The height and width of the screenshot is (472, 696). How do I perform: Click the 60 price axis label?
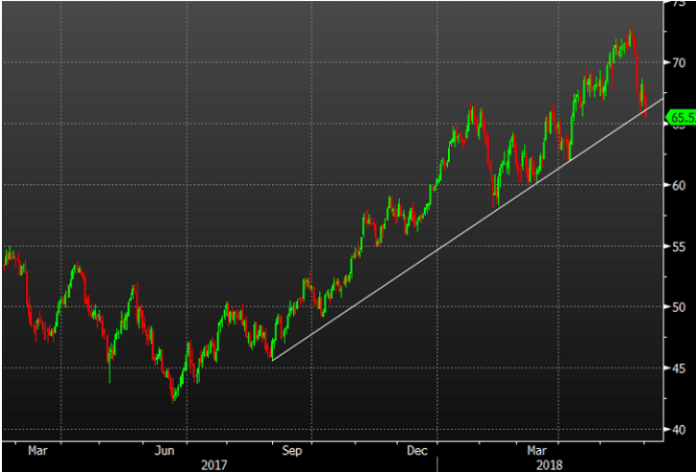(679, 185)
